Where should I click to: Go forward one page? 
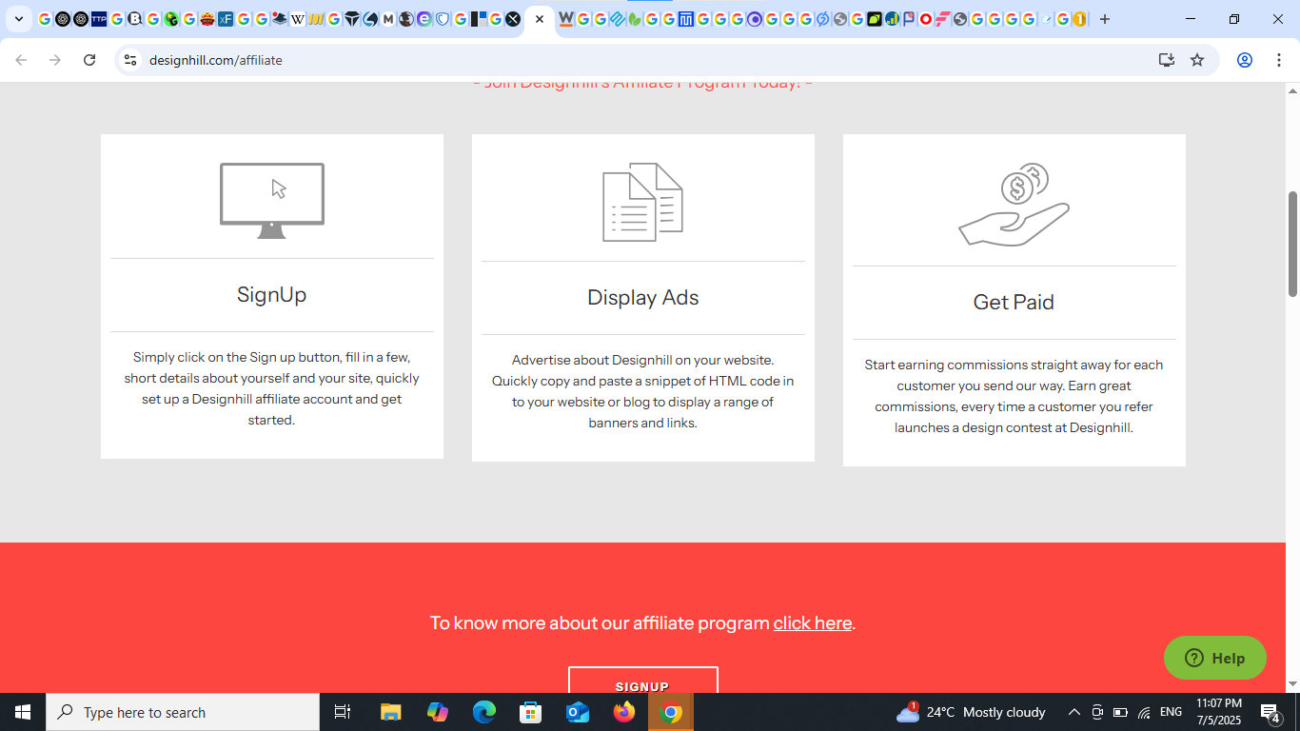coord(55,60)
